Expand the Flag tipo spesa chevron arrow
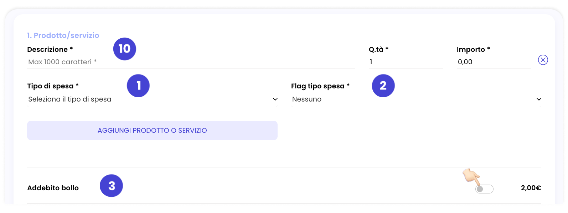The image size is (568, 213). pos(539,99)
